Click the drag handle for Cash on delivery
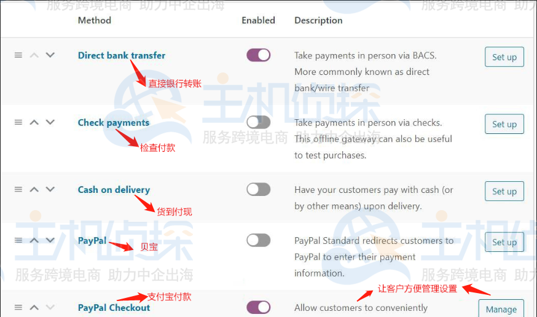 point(18,189)
